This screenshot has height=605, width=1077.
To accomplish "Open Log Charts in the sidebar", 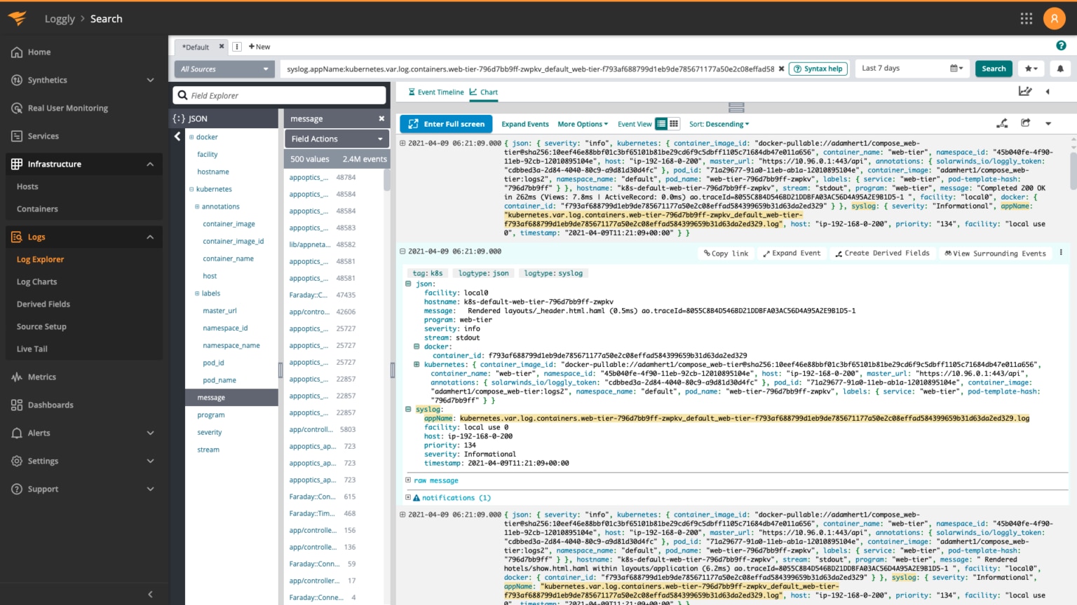I will 36,281.
